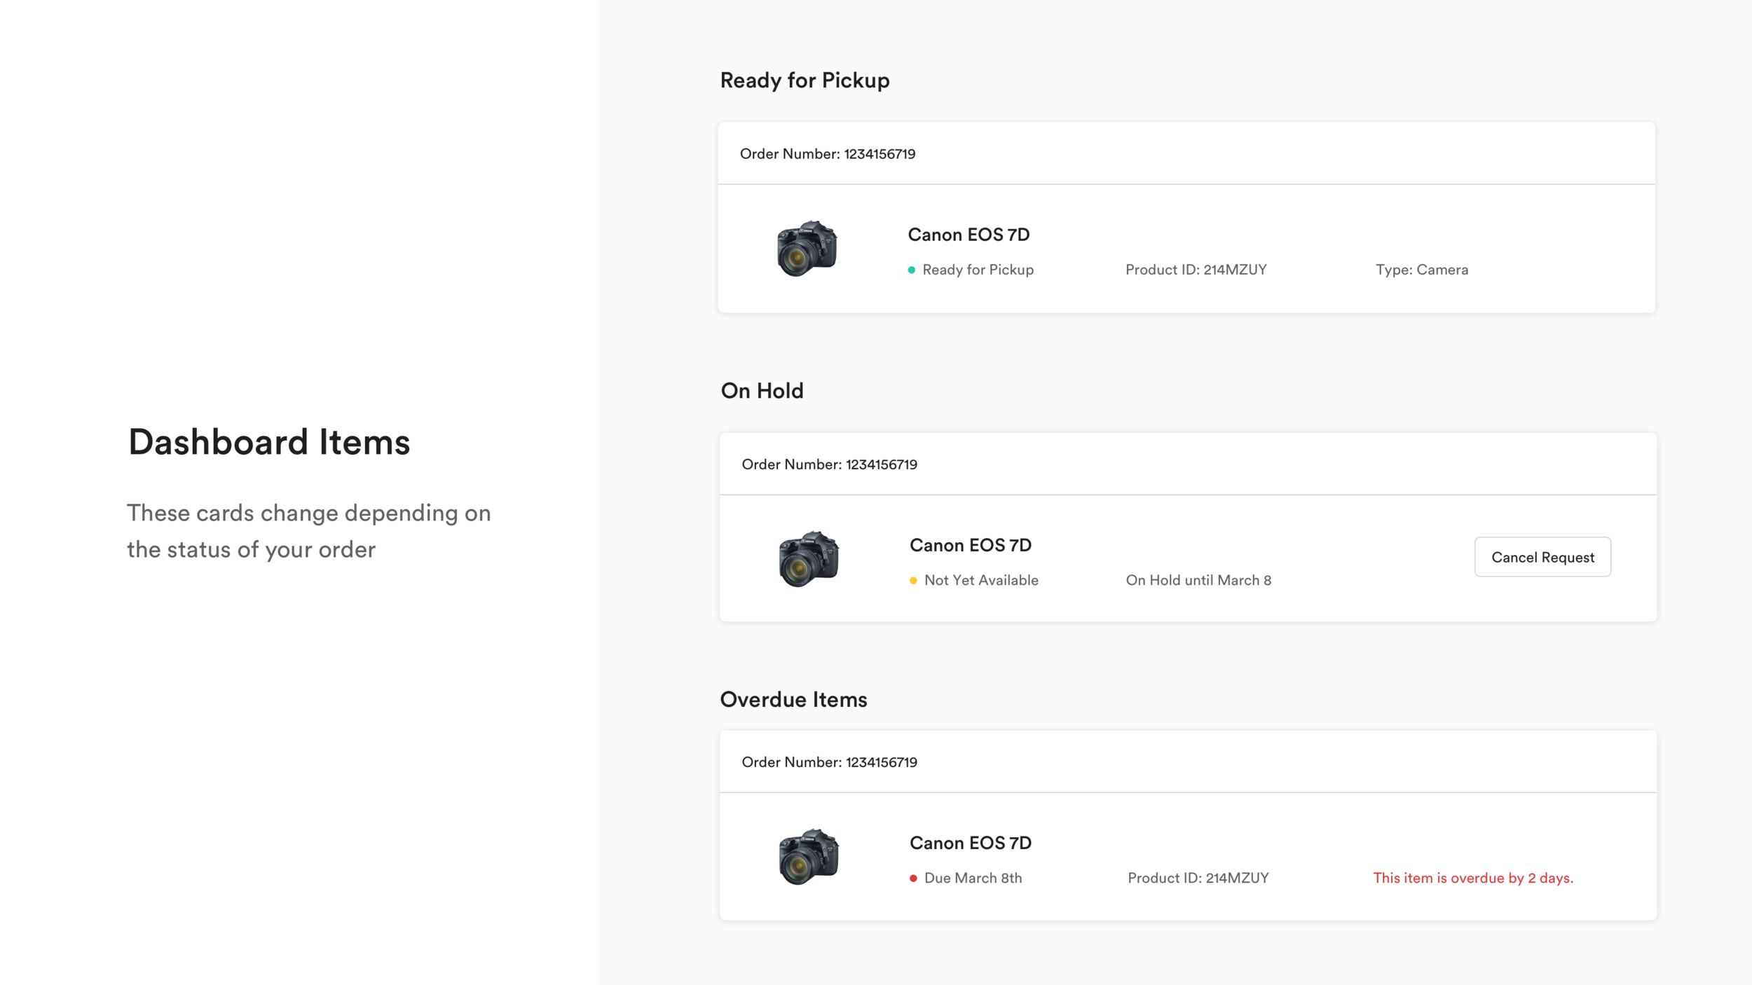Click the 'On Hold' section heading
The width and height of the screenshot is (1752, 985).
pos(762,391)
